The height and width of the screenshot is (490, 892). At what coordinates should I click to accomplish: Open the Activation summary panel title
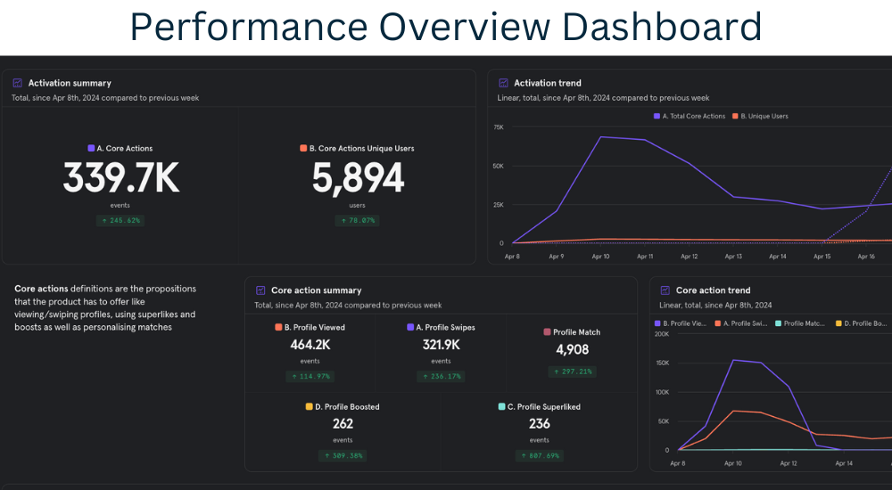(70, 83)
